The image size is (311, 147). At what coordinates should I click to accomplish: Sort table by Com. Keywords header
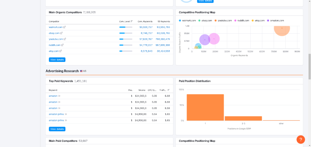[145, 22]
